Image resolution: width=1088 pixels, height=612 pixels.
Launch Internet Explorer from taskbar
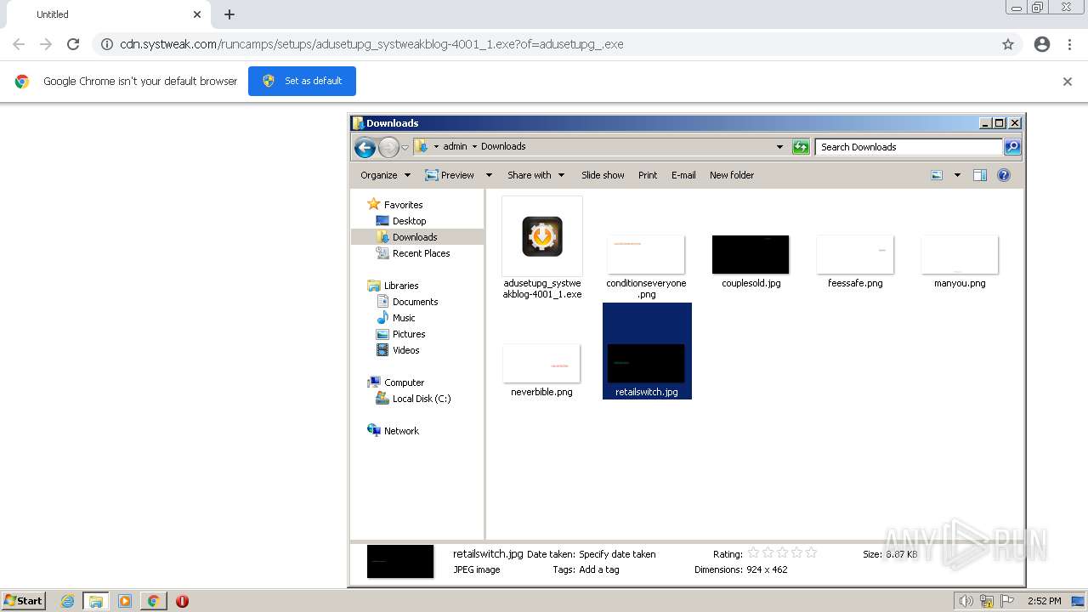click(x=67, y=601)
